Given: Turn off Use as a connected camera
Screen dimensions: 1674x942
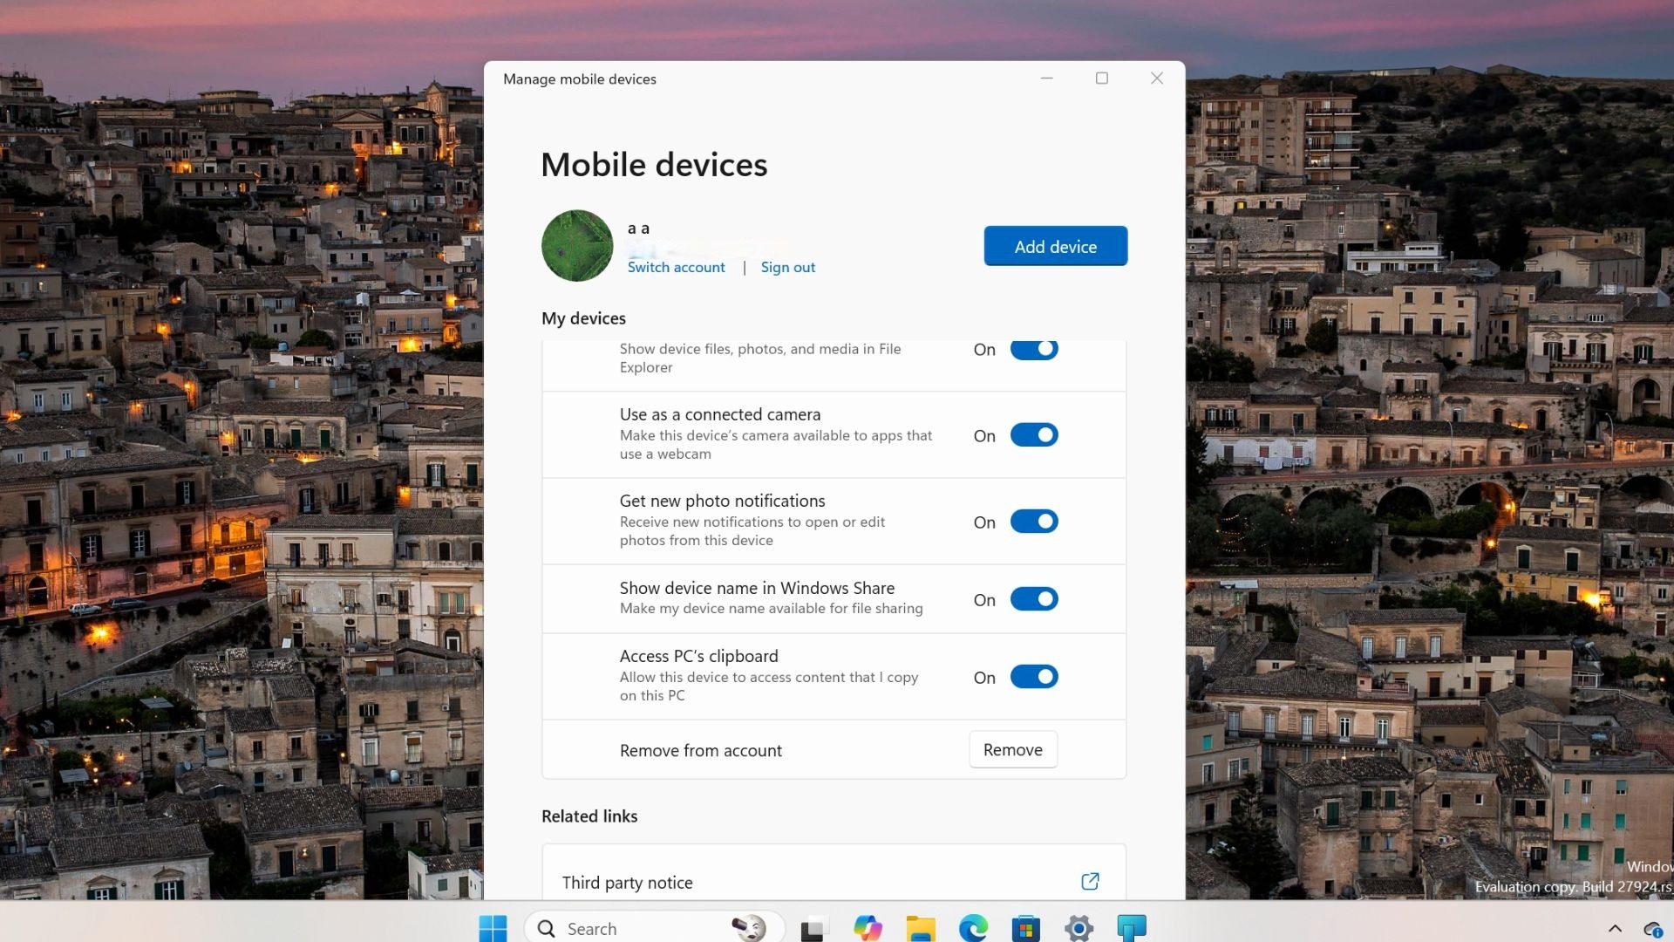Looking at the screenshot, I should pos(1033,434).
